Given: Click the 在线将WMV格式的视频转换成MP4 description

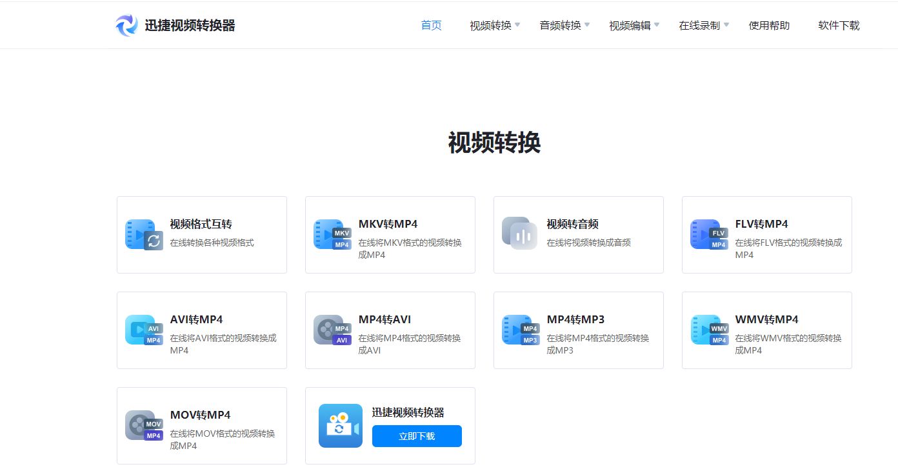Looking at the screenshot, I should [x=788, y=344].
